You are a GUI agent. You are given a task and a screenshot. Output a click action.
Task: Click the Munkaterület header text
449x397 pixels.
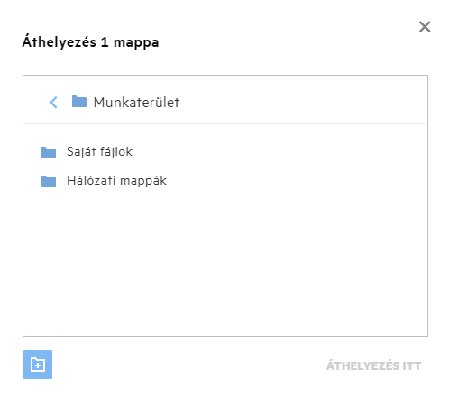click(x=136, y=103)
